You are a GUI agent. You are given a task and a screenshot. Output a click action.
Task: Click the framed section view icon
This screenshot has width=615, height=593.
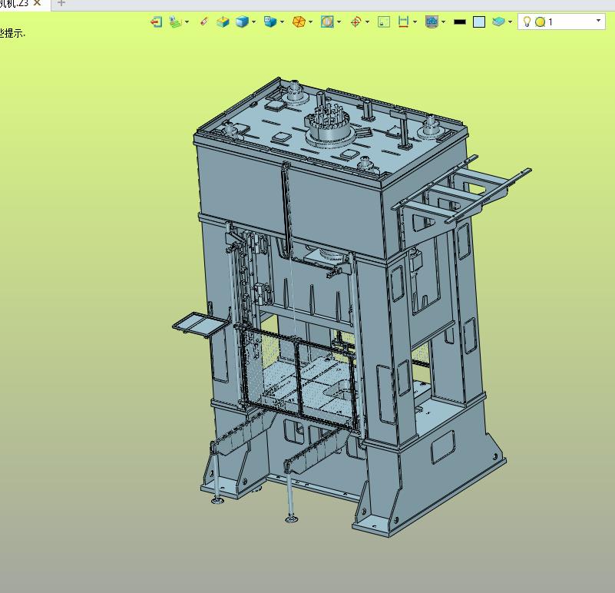pos(327,22)
